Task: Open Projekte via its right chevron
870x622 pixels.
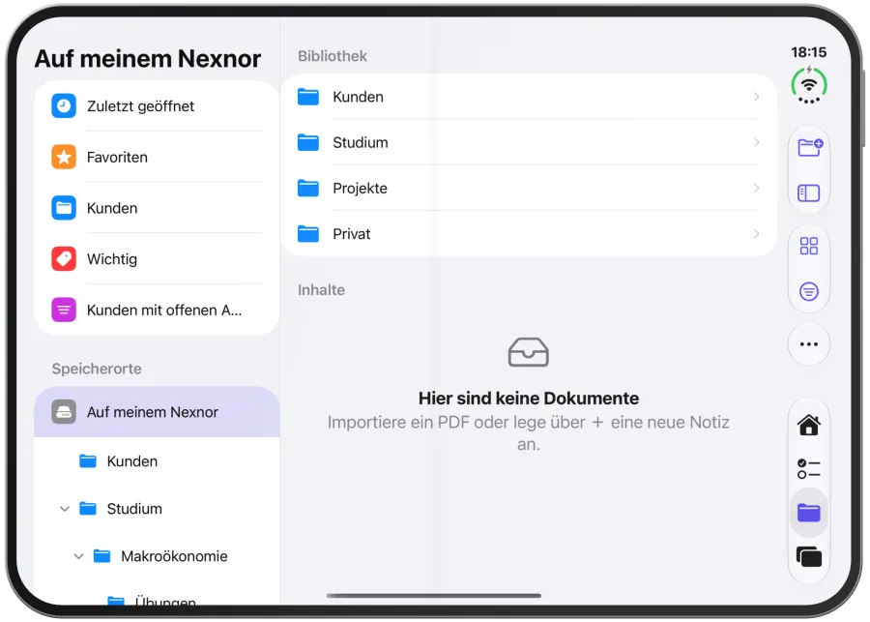Action: point(756,189)
